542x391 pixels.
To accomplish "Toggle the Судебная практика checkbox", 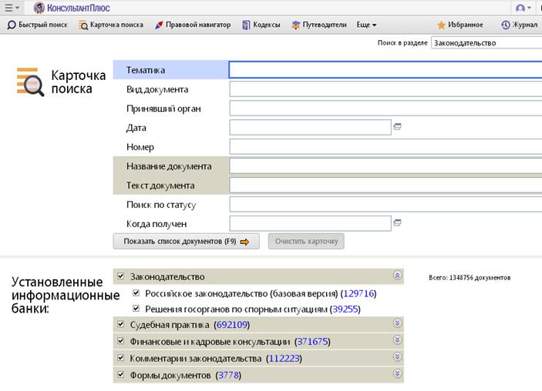I will point(120,324).
